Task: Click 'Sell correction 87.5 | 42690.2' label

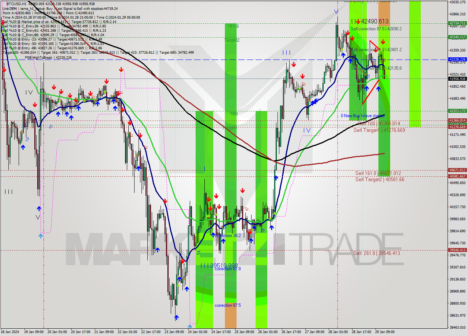Action: (376, 29)
